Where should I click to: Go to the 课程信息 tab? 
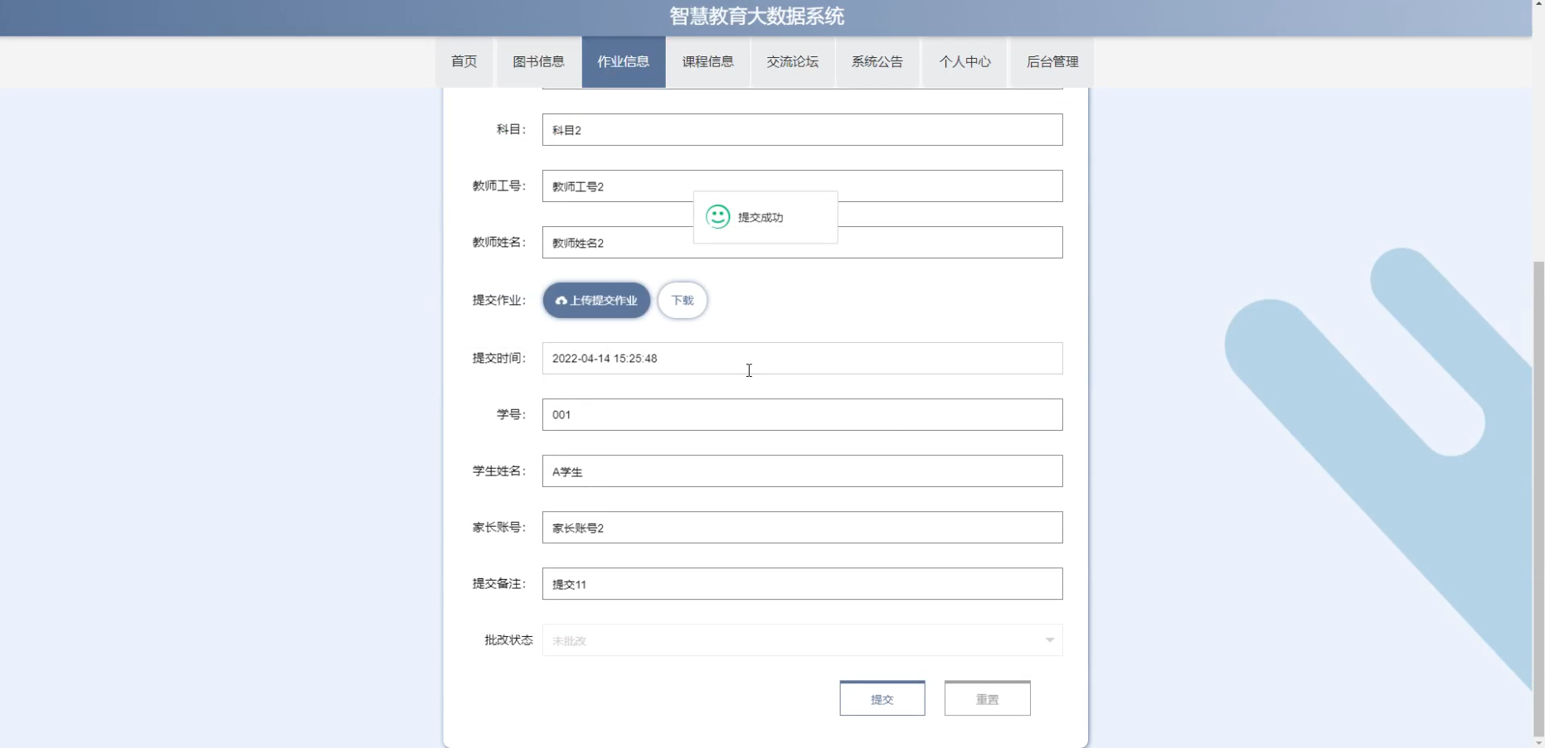[x=708, y=62]
